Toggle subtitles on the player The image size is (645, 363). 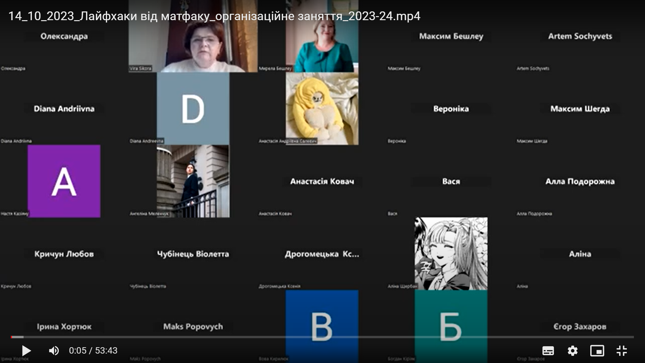point(548,351)
